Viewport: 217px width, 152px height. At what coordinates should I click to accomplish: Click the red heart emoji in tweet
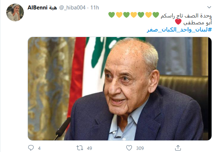tap(178, 22)
